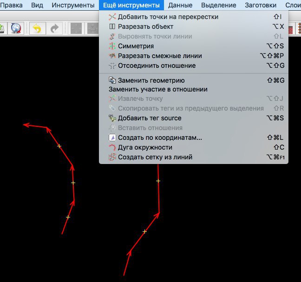The height and width of the screenshot is (282, 301).
Task: Choose Добавить тег source entry
Action: pyautogui.click(x=194, y=118)
